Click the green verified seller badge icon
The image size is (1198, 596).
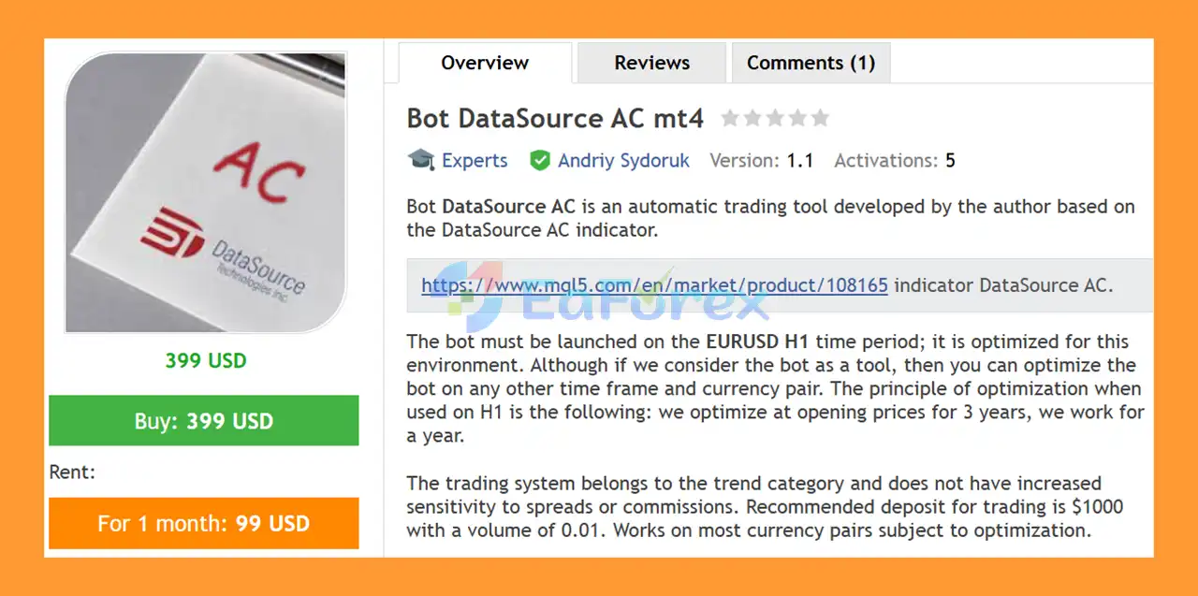pyautogui.click(x=541, y=160)
